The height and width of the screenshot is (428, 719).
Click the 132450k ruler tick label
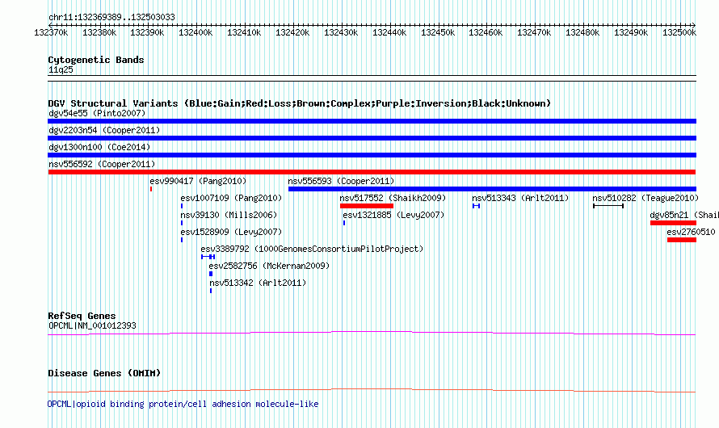tap(438, 32)
